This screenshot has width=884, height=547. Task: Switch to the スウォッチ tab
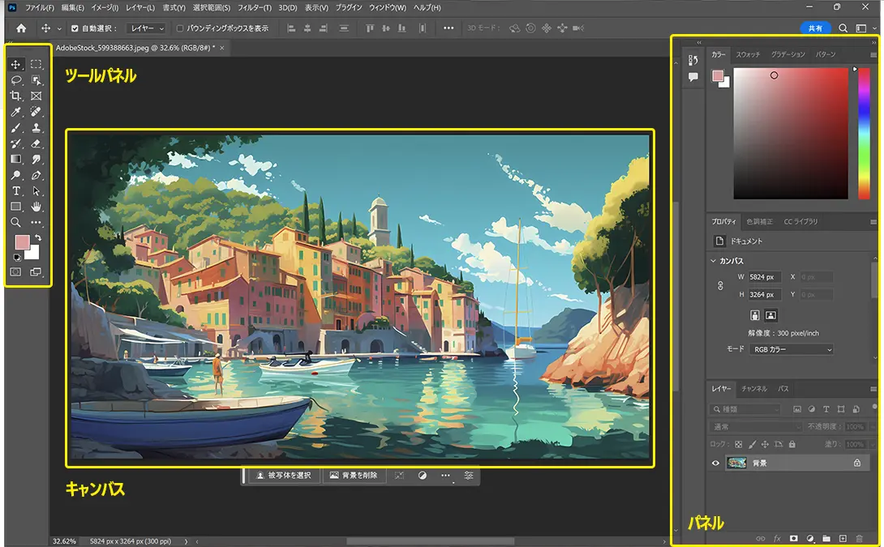(748, 54)
